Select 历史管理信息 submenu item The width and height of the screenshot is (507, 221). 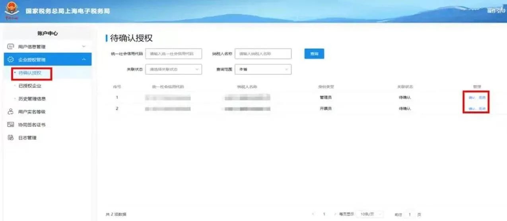point(32,99)
